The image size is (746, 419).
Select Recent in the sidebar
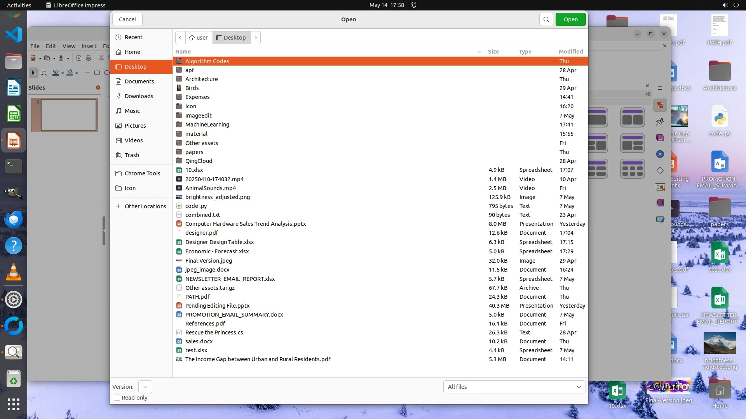133,37
